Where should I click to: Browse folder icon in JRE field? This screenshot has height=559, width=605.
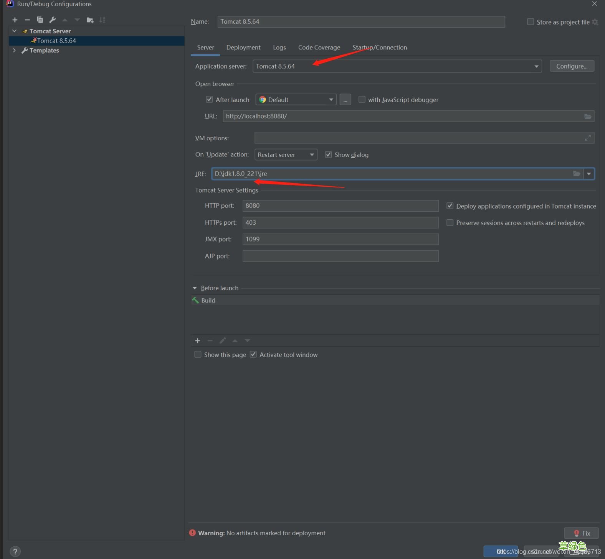coord(577,174)
